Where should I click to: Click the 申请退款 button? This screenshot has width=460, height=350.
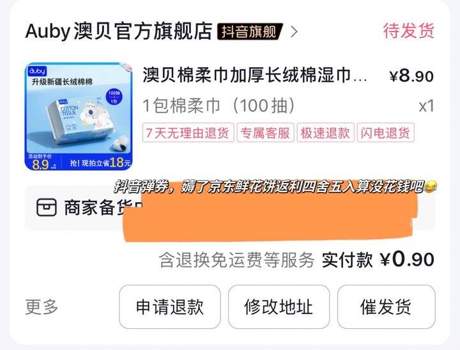pyautogui.click(x=170, y=306)
